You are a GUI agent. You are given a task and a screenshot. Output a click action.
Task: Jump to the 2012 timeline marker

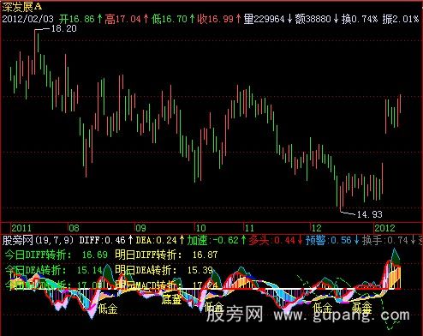(x=384, y=228)
